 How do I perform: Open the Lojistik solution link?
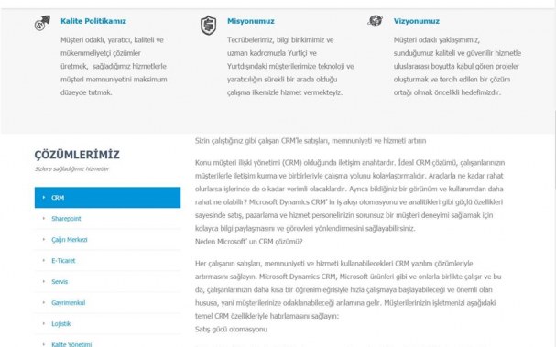[61, 323]
